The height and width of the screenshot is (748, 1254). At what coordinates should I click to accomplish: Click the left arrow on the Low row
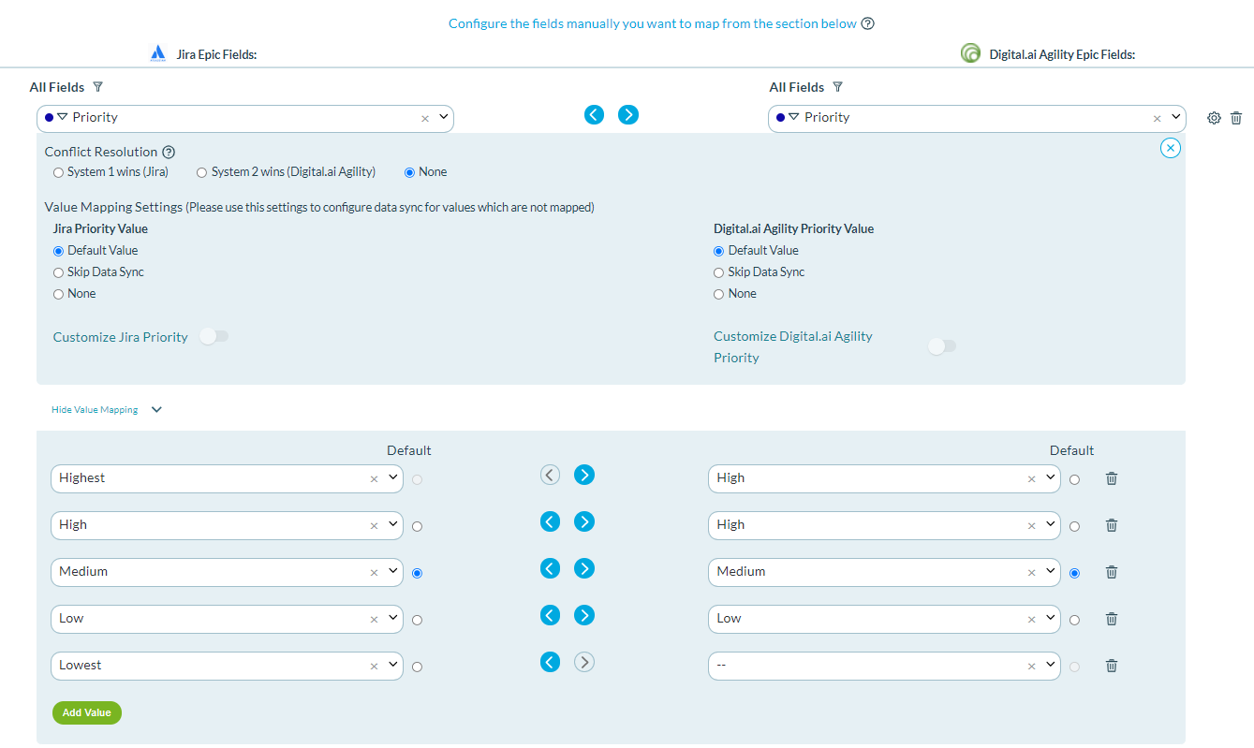coord(550,615)
